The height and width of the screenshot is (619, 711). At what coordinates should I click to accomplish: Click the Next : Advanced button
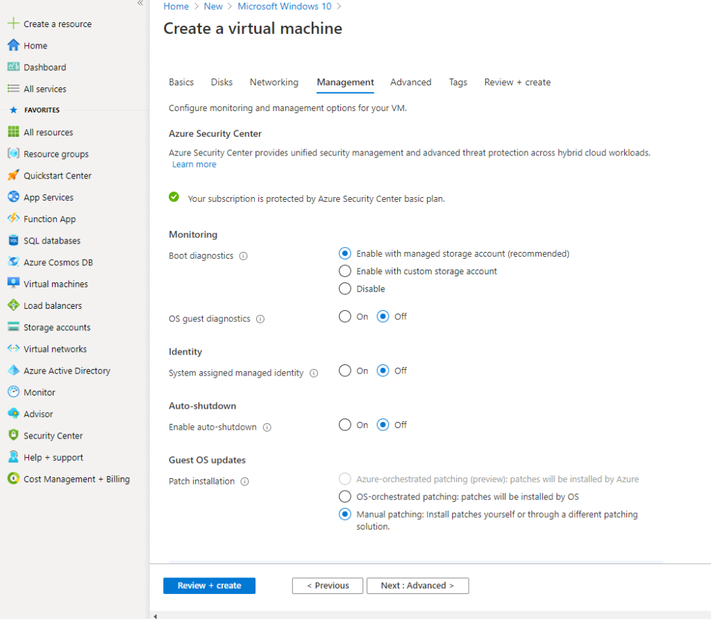417,586
